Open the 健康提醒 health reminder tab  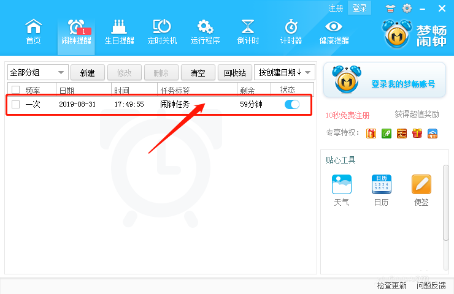coord(334,32)
